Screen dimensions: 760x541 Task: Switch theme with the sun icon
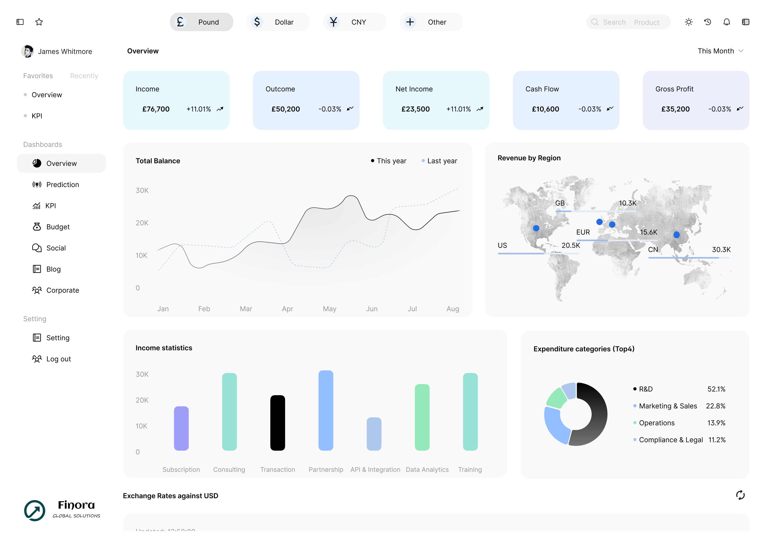point(688,22)
